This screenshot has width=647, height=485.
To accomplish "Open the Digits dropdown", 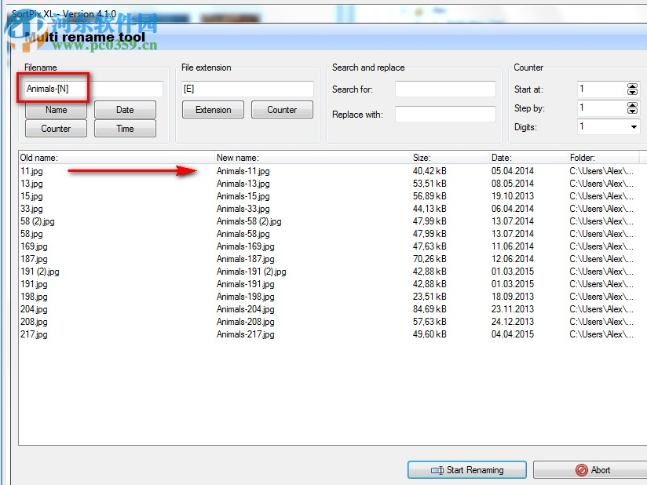I will click(x=634, y=127).
